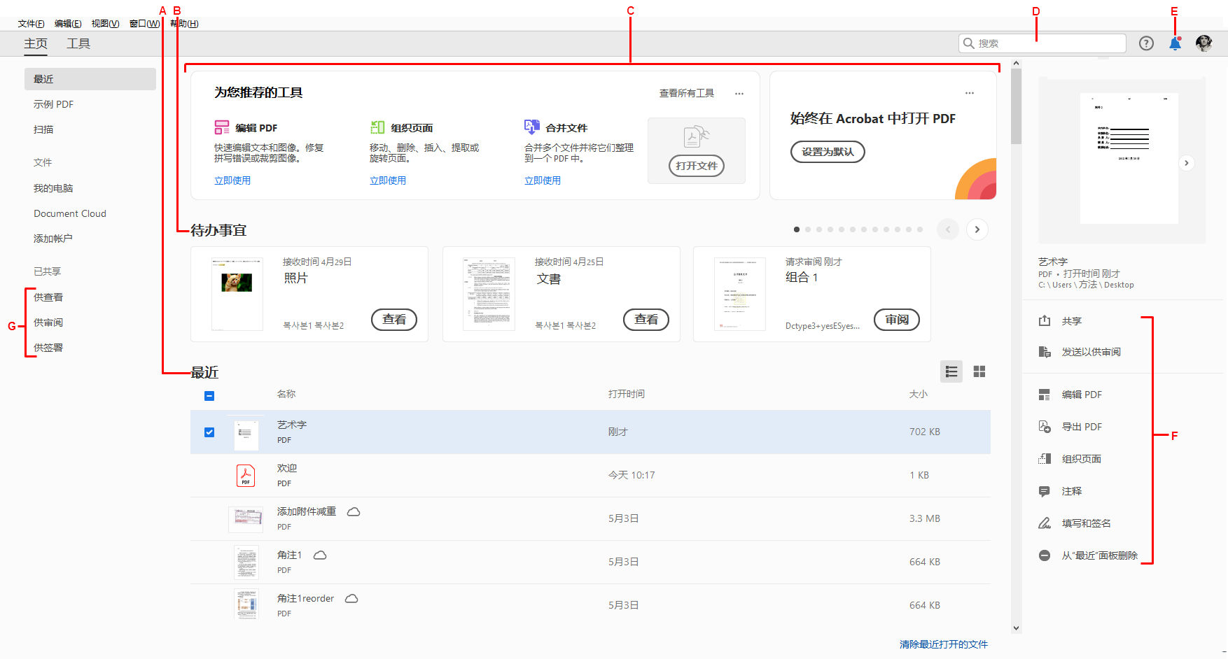Click the comment icon in right panel

(x=1045, y=491)
